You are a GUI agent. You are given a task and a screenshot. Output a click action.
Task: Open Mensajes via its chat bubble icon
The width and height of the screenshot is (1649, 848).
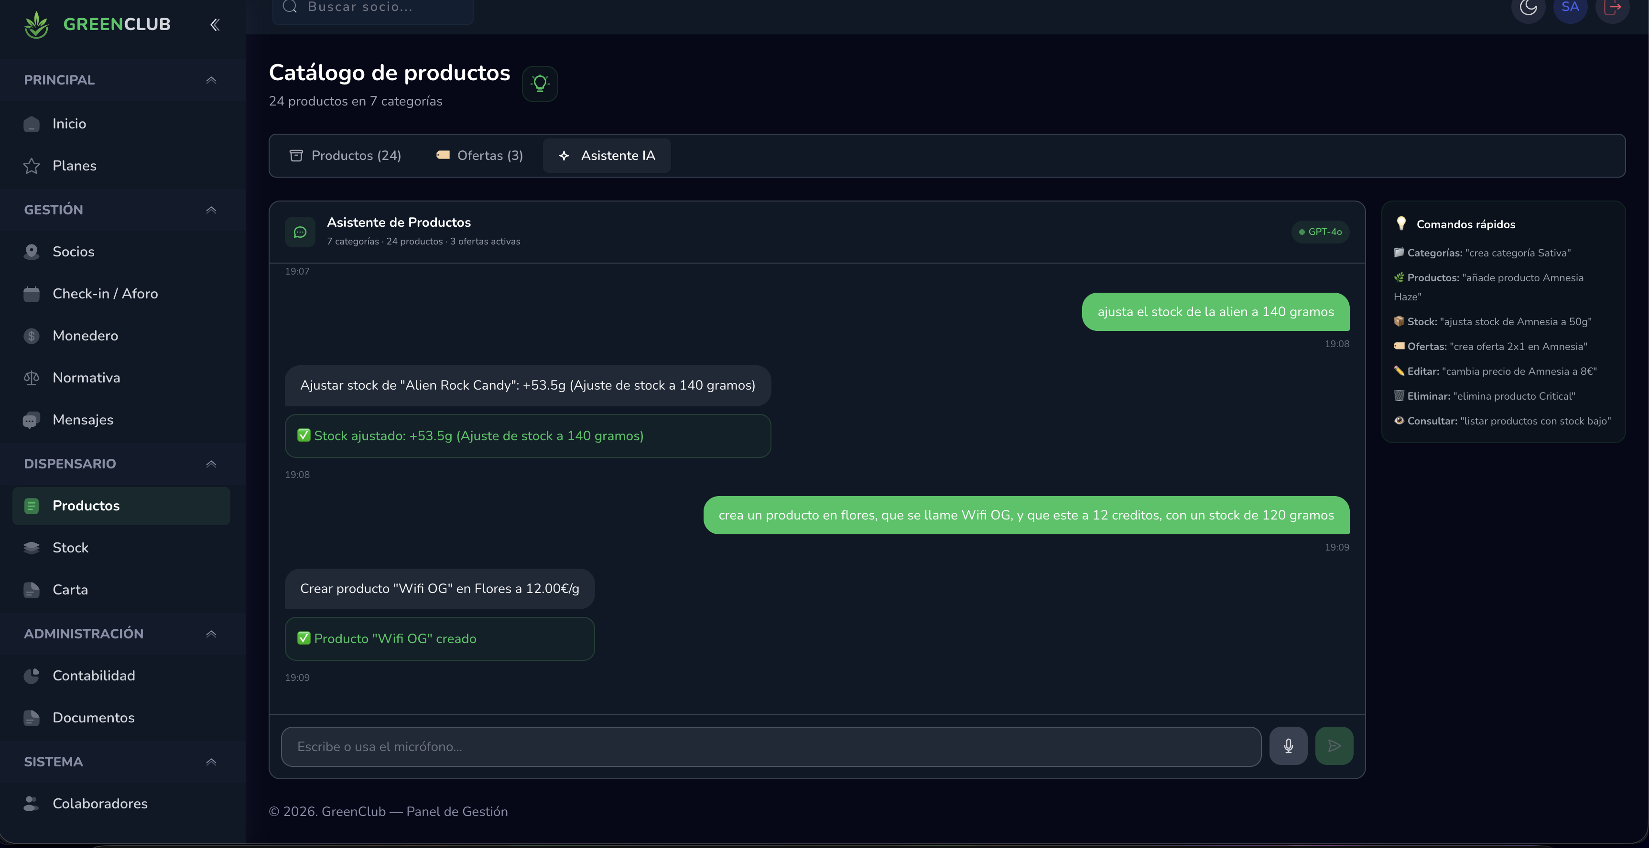coord(32,420)
